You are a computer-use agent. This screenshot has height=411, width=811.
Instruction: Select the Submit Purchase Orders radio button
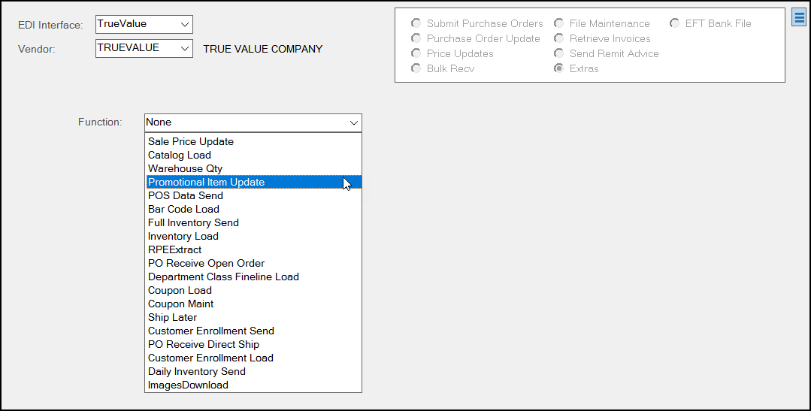(x=416, y=23)
